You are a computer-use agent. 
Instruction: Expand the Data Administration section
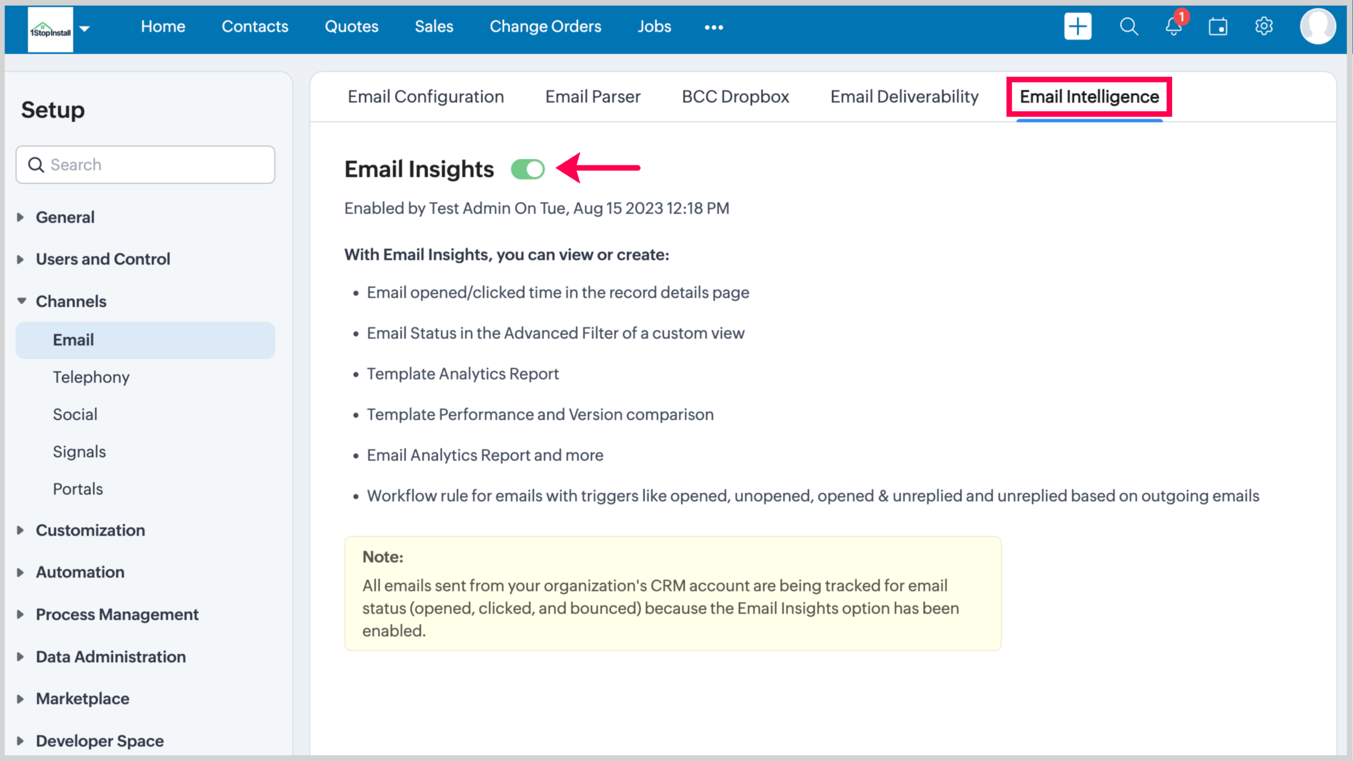click(111, 656)
